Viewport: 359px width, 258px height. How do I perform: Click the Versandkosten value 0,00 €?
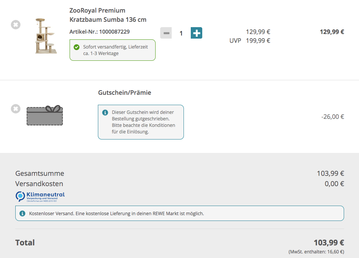coord(334,184)
